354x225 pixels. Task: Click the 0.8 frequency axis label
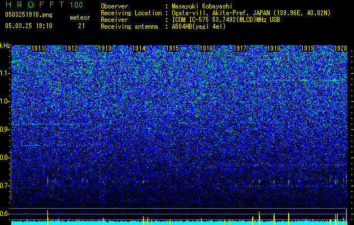click(5, 157)
